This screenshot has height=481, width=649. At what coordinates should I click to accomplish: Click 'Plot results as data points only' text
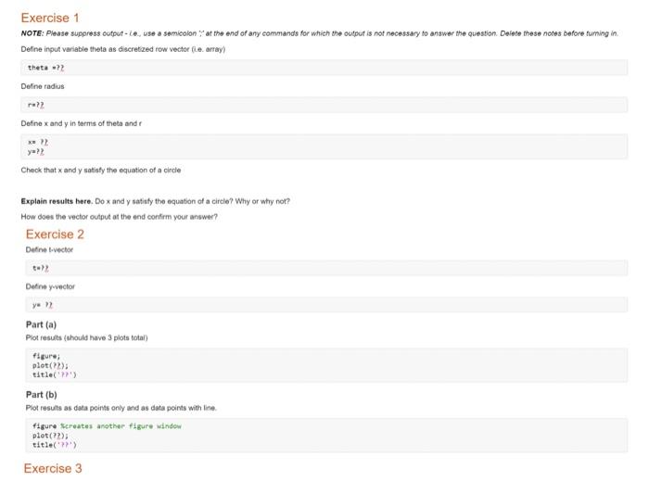(x=121, y=408)
